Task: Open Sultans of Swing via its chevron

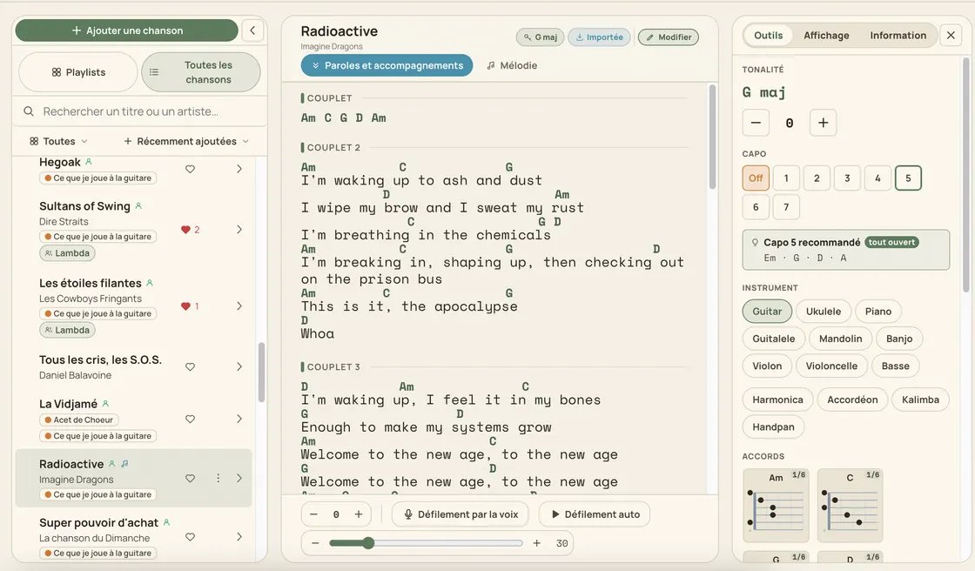Action: pos(239,230)
